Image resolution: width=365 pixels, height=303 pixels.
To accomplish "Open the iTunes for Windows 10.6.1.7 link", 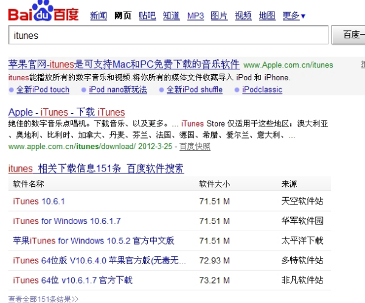I will click(67, 221).
